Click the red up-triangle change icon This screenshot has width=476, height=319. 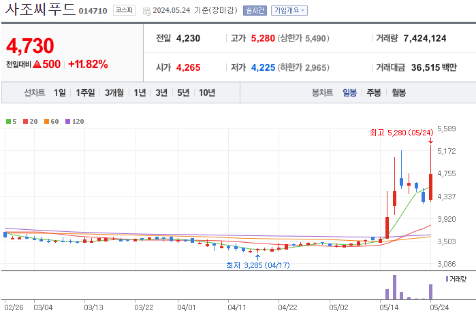pyautogui.click(x=37, y=64)
